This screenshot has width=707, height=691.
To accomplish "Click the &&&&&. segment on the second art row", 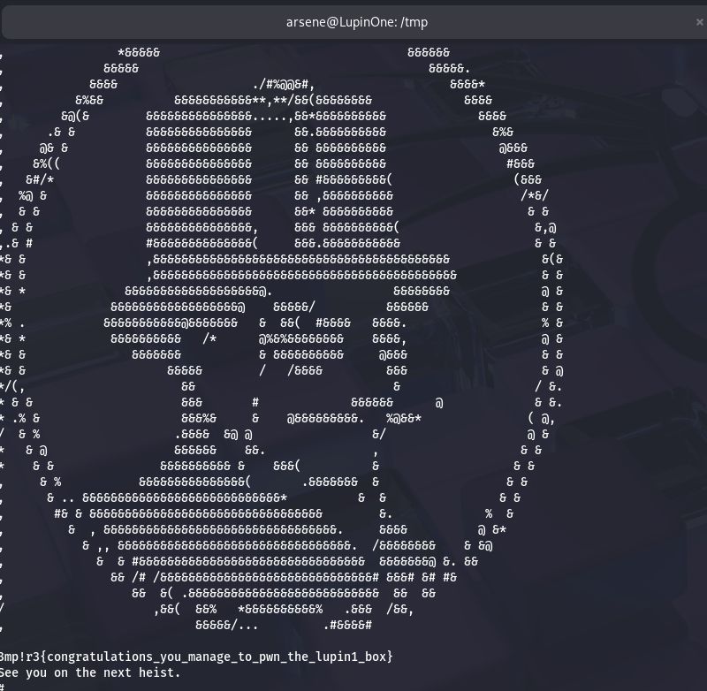I will pyautogui.click(x=450, y=69).
